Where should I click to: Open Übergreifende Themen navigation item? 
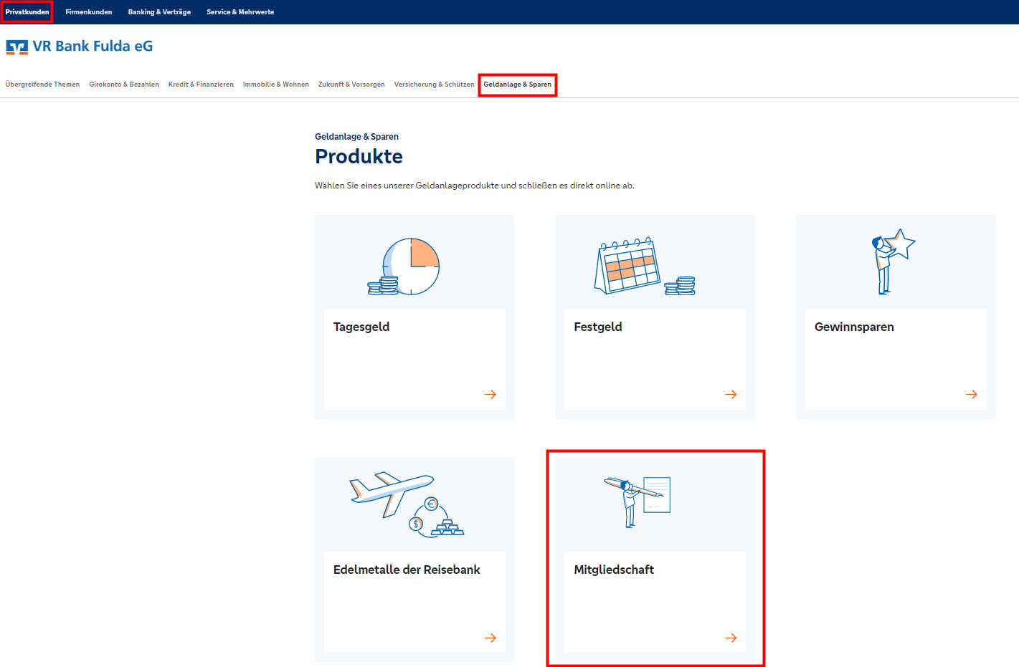[42, 85]
